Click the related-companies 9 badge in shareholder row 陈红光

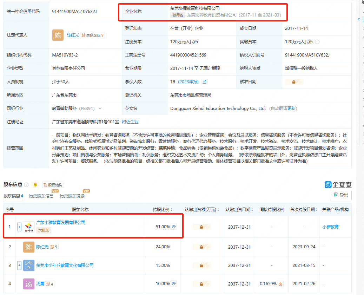coord(54,247)
